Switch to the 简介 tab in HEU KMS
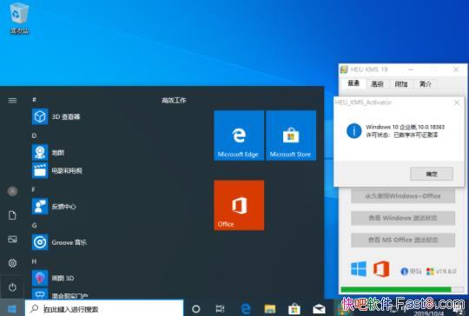This screenshot has height=316, width=469. 425,84
